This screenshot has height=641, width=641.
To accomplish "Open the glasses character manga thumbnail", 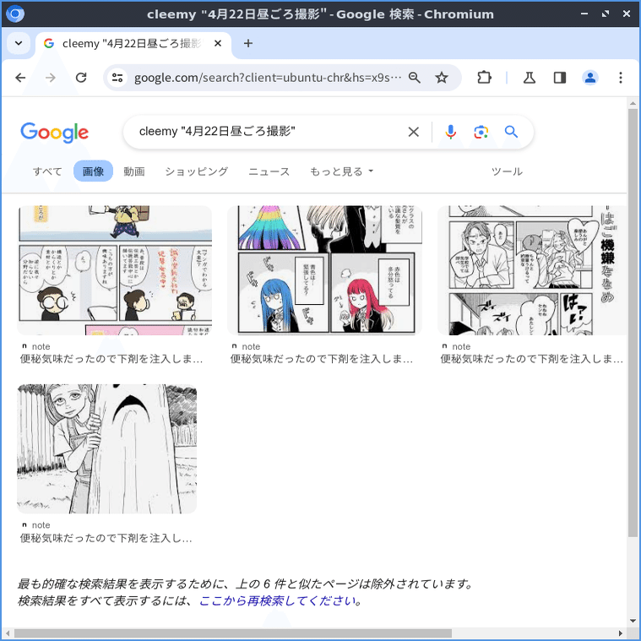I will (x=115, y=270).
